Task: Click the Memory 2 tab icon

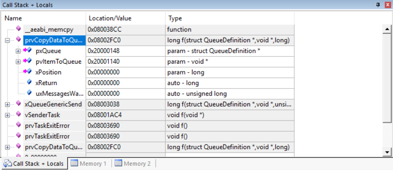Action: tap(118, 164)
